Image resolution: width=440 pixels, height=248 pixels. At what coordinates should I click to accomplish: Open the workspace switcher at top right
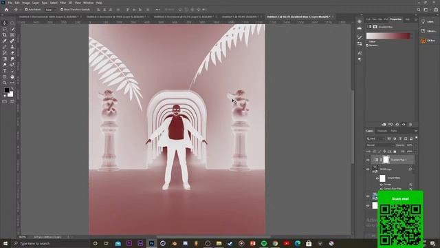pos(426,10)
